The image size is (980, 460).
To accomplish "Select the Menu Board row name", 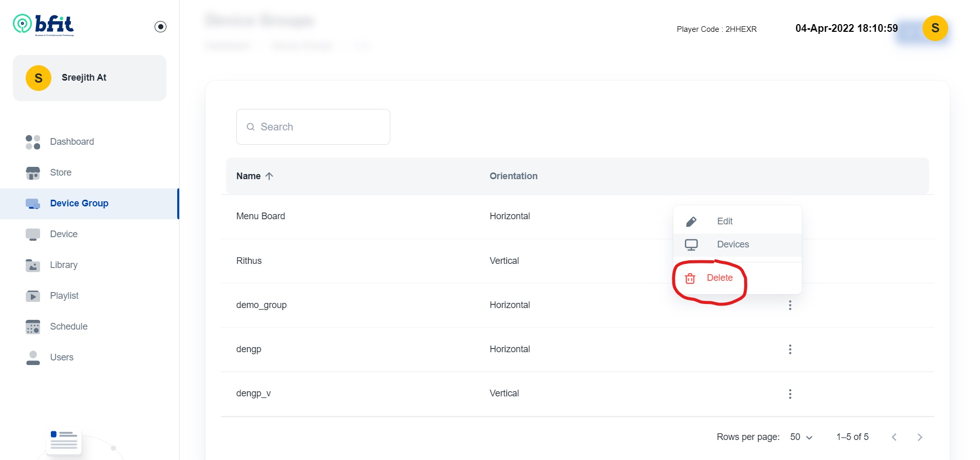I will [260, 216].
